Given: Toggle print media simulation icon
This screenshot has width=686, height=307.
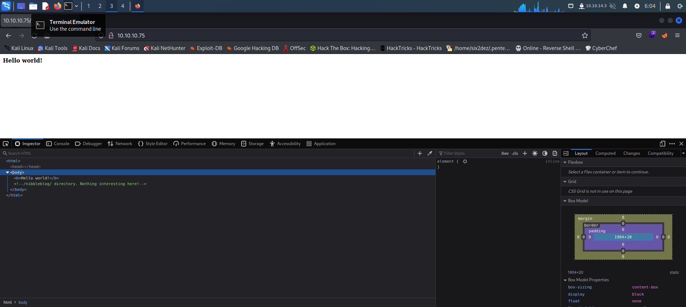Looking at the screenshot, I should [555, 153].
